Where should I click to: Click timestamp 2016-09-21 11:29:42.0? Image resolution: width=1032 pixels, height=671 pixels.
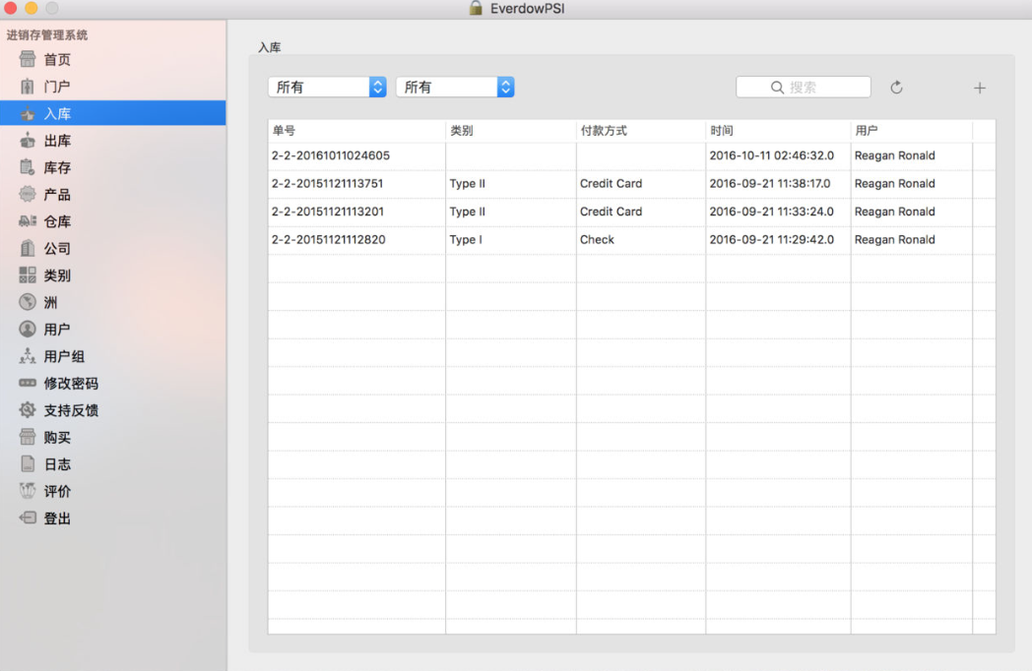pos(771,239)
